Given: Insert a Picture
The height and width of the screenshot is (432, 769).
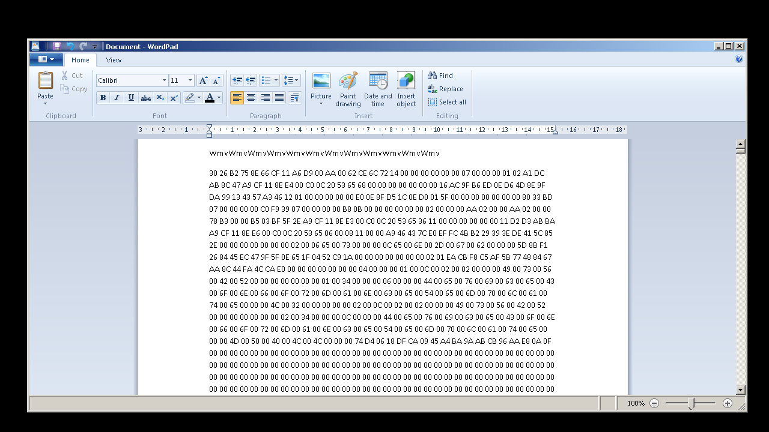Looking at the screenshot, I should [321, 86].
